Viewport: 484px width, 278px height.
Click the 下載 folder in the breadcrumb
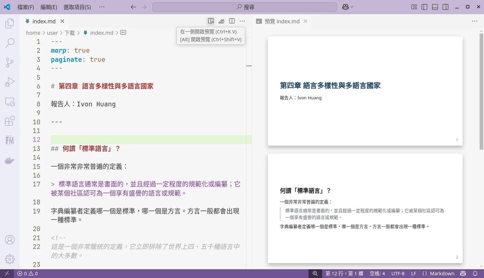[70, 33]
